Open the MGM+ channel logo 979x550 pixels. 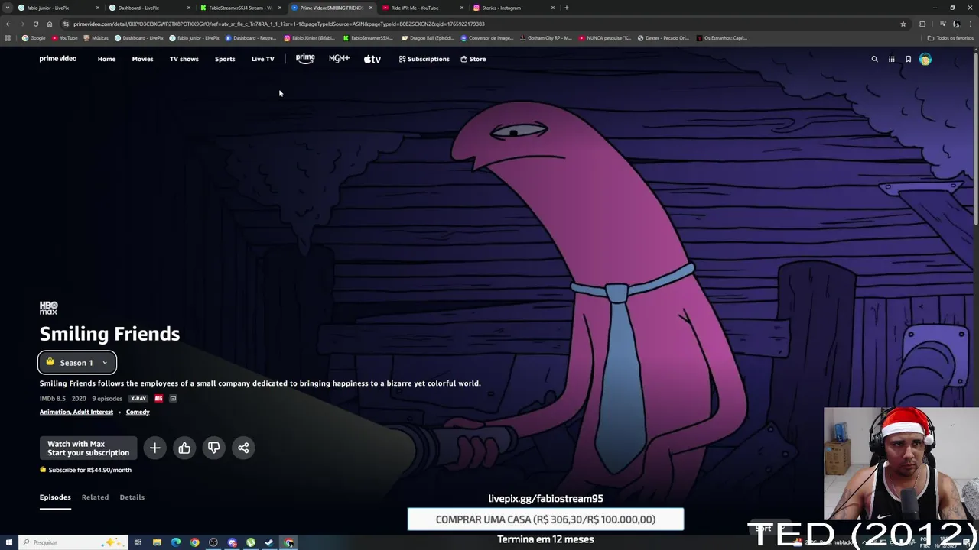tap(339, 59)
